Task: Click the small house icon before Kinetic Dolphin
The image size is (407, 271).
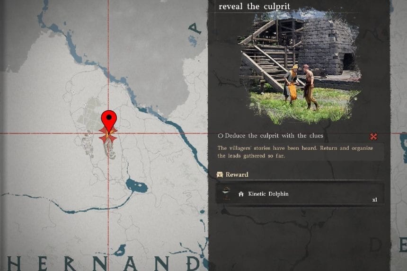Action: click(x=241, y=194)
